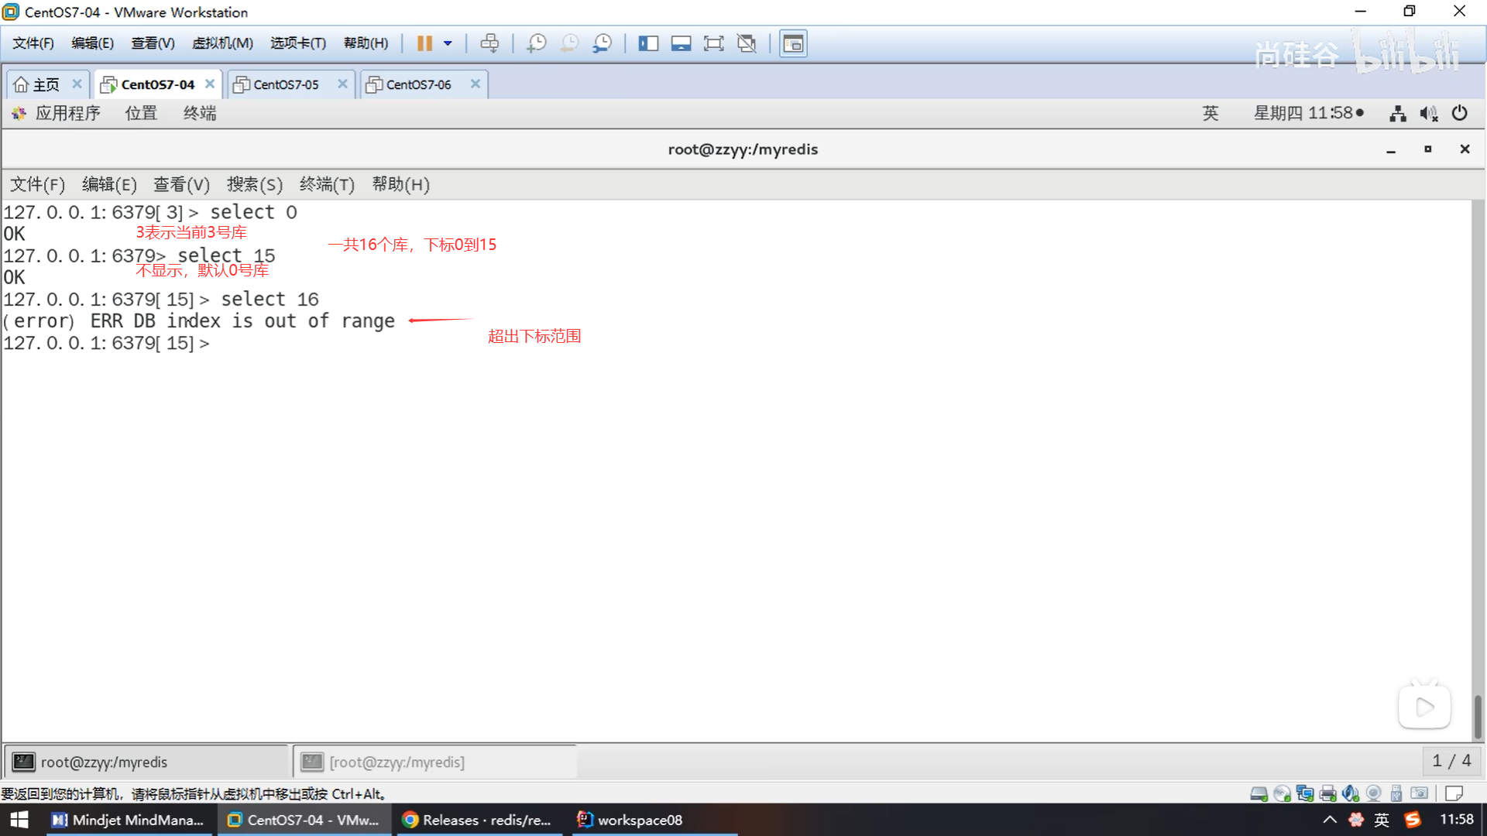The image size is (1487, 836).
Task: Toggle Unity mode view icon
Action: tap(747, 43)
